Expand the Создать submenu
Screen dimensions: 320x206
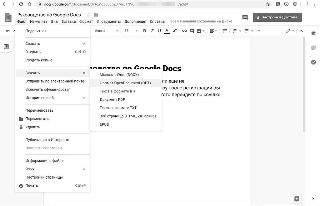pyautogui.click(x=52, y=44)
